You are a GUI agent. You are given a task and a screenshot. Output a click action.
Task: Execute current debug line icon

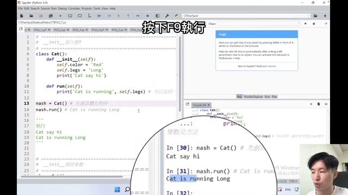click(109, 16)
